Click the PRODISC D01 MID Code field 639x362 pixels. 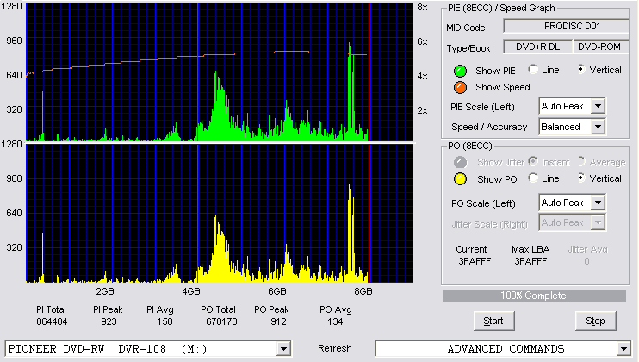click(x=567, y=26)
